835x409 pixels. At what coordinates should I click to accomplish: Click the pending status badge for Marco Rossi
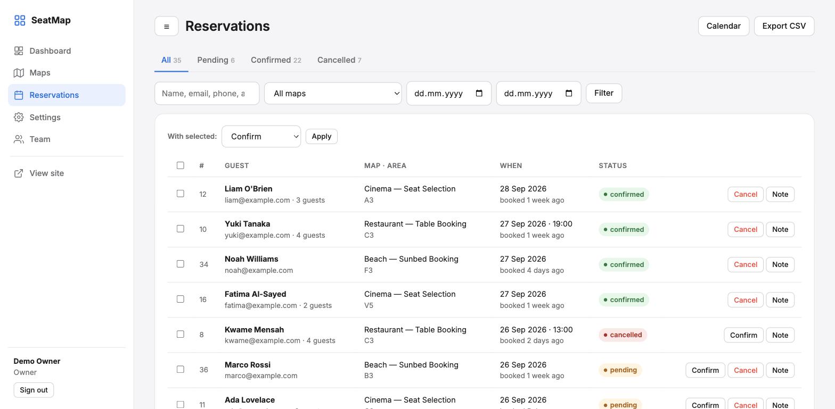tap(620, 370)
